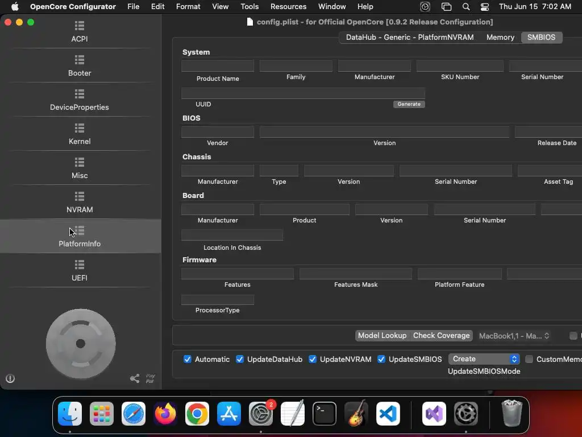Screen dimensions: 582x437
Task: Click the ProcessorType field
Action: point(218,299)
